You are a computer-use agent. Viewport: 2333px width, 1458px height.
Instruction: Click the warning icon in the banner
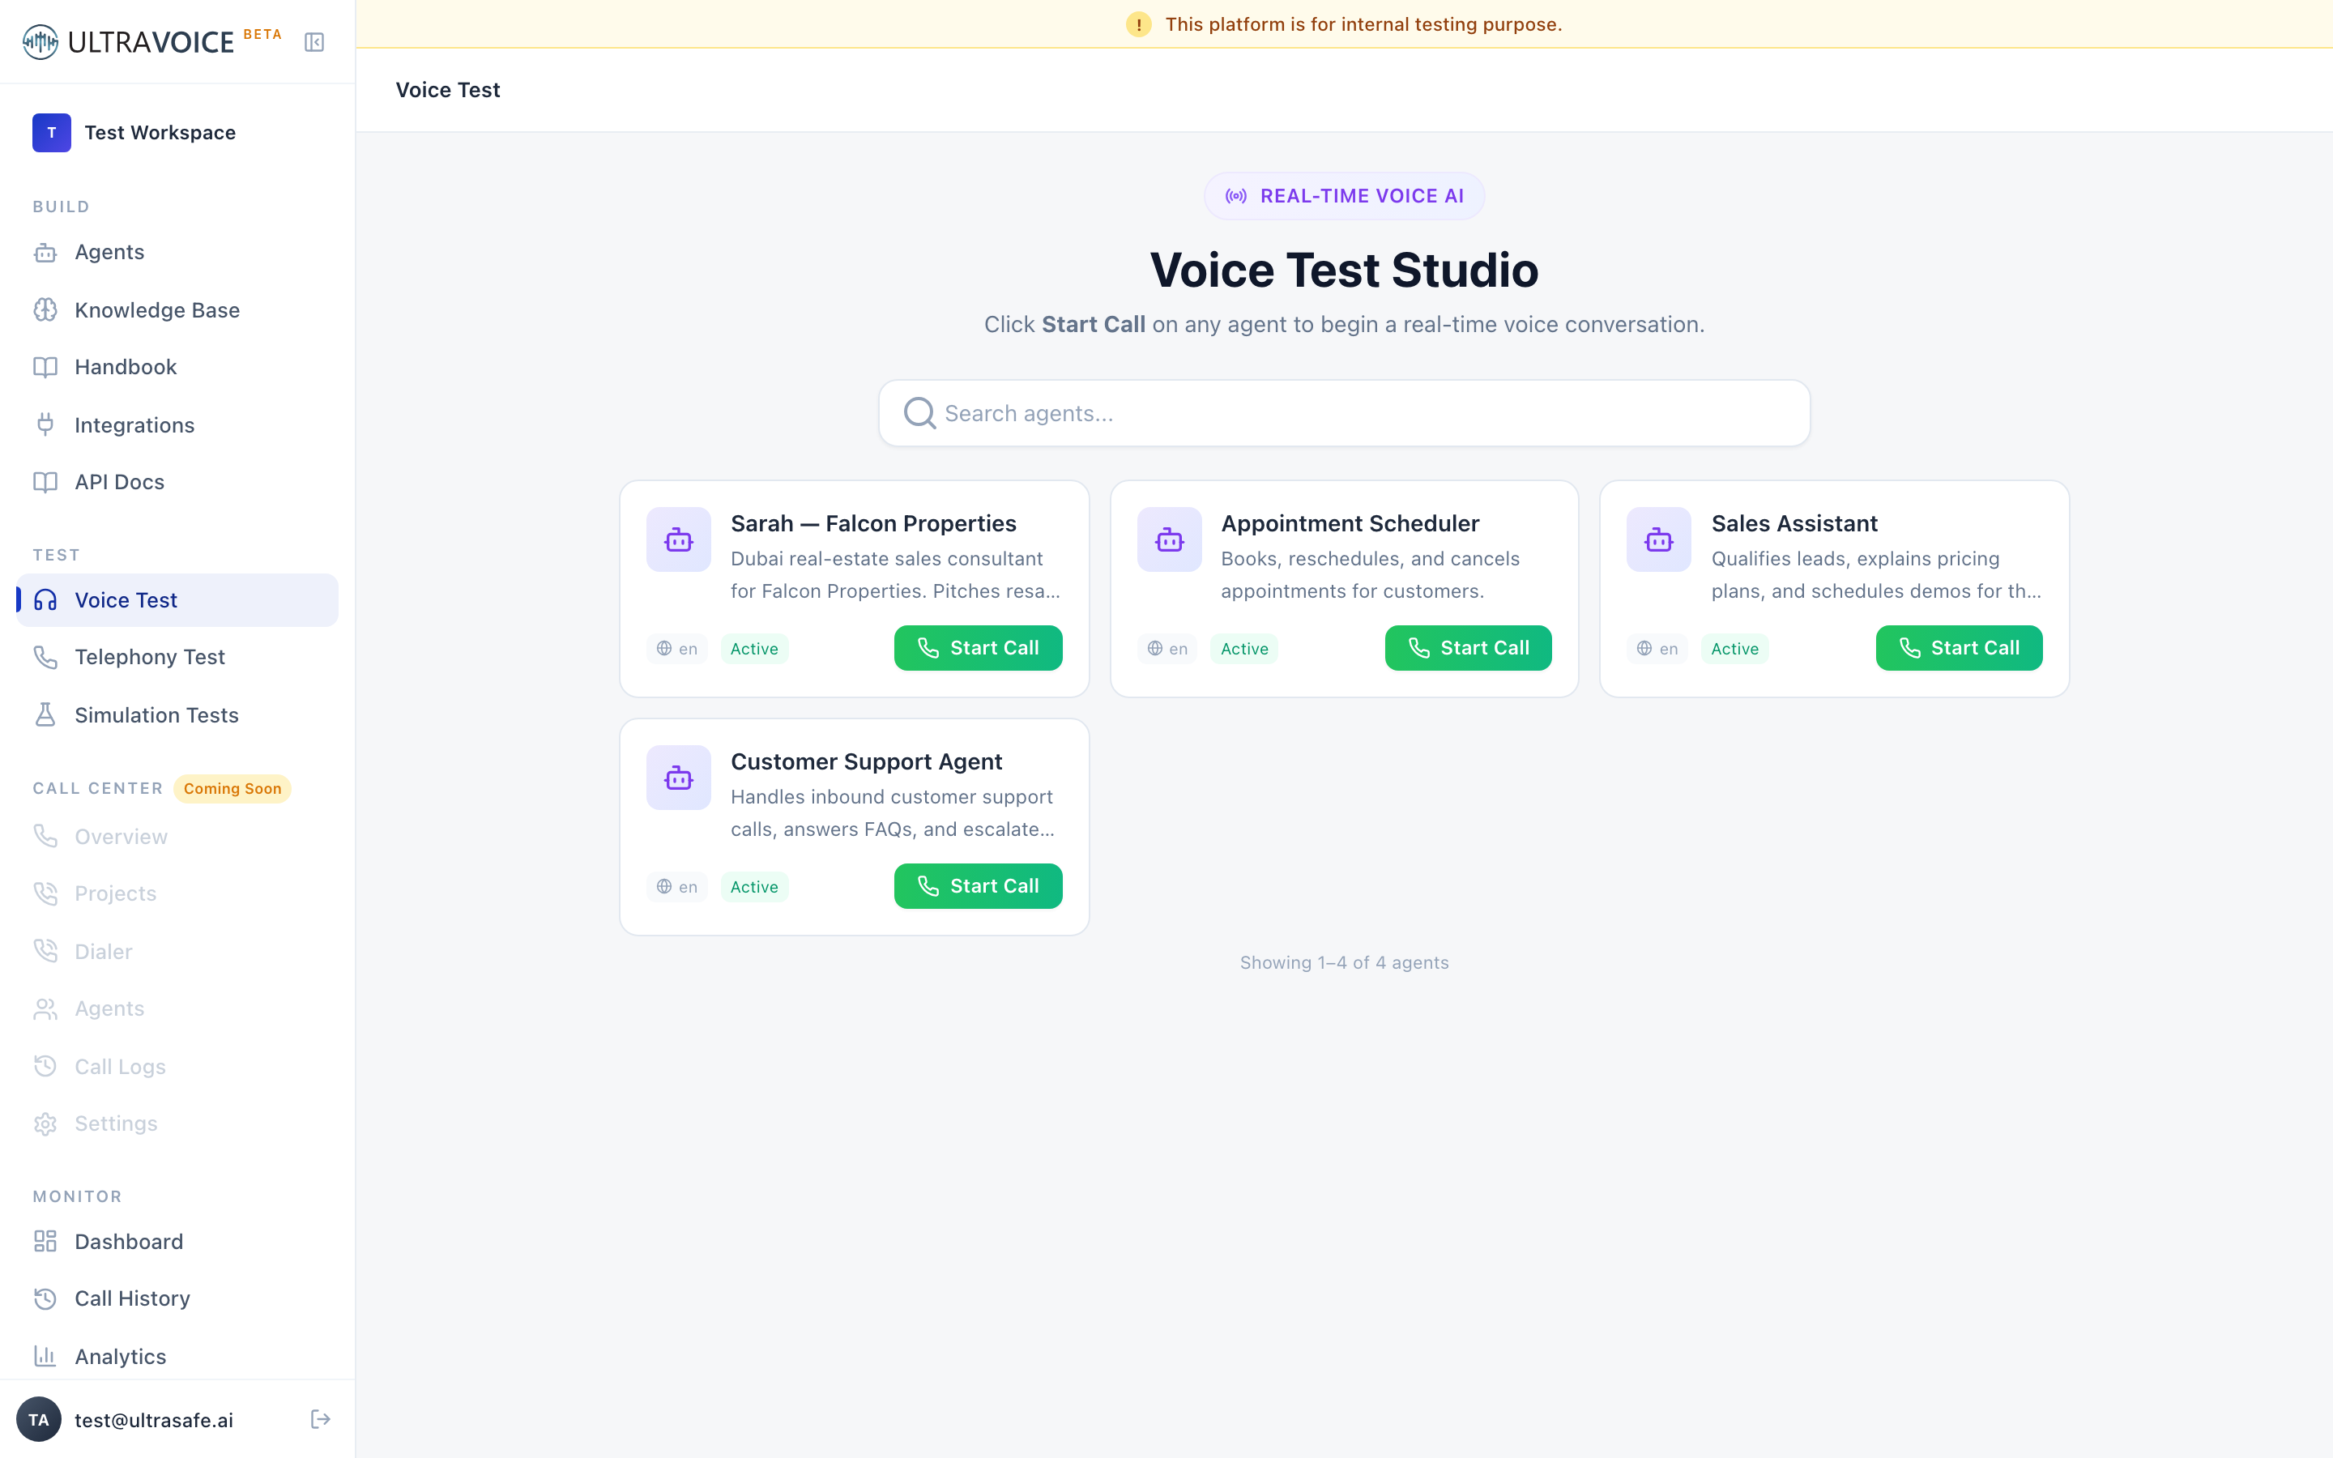tap(1138, 24)
